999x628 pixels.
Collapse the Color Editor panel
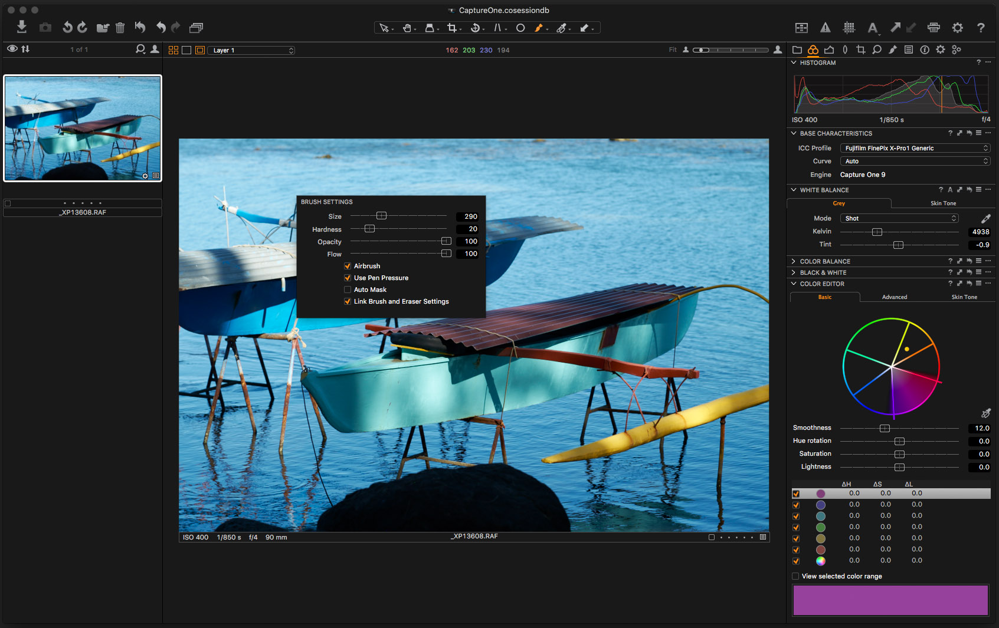tap(794, 284)
